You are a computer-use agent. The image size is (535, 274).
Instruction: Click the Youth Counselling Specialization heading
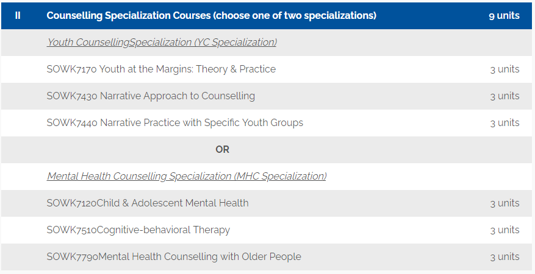pyautogui.click(x=162, y=42)
